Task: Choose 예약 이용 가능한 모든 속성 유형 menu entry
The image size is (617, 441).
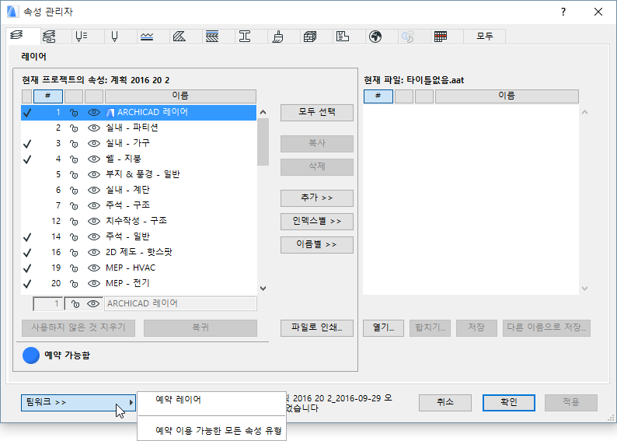Action: (218, 430)
